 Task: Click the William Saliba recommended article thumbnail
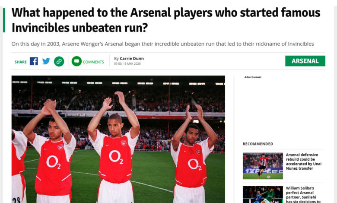click(x=263, y=194)
